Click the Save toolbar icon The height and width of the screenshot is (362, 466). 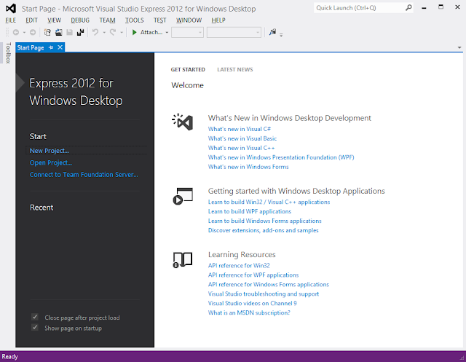[x=70, y=32]
